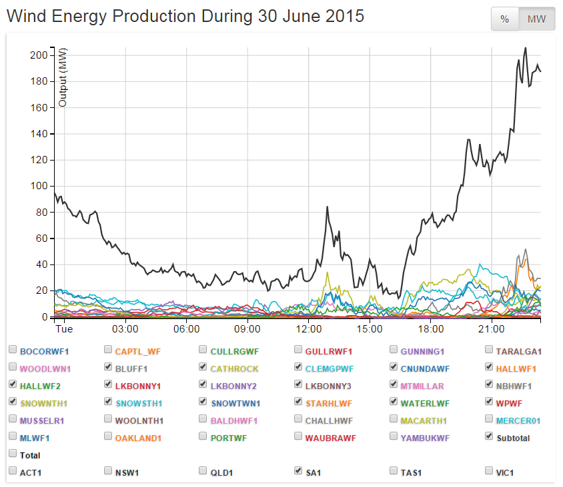
Task: Hide the HALLWF1 series
Action: [x=490, y=367]
